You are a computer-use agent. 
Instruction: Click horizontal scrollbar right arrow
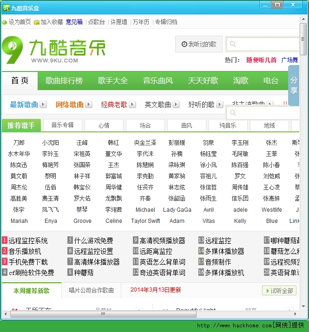(x=295, y=314)
